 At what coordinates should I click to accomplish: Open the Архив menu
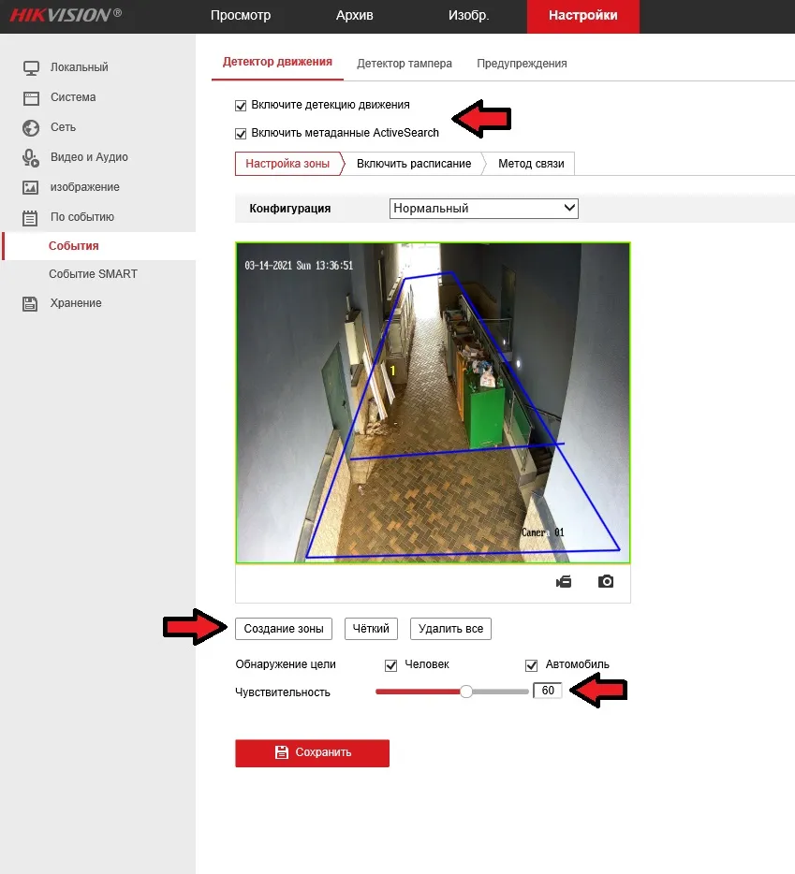pos(354,16)
